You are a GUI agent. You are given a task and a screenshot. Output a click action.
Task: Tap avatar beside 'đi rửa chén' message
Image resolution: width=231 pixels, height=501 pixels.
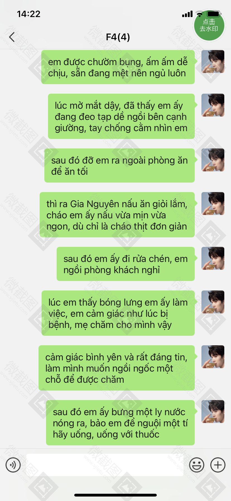[213, 258]
